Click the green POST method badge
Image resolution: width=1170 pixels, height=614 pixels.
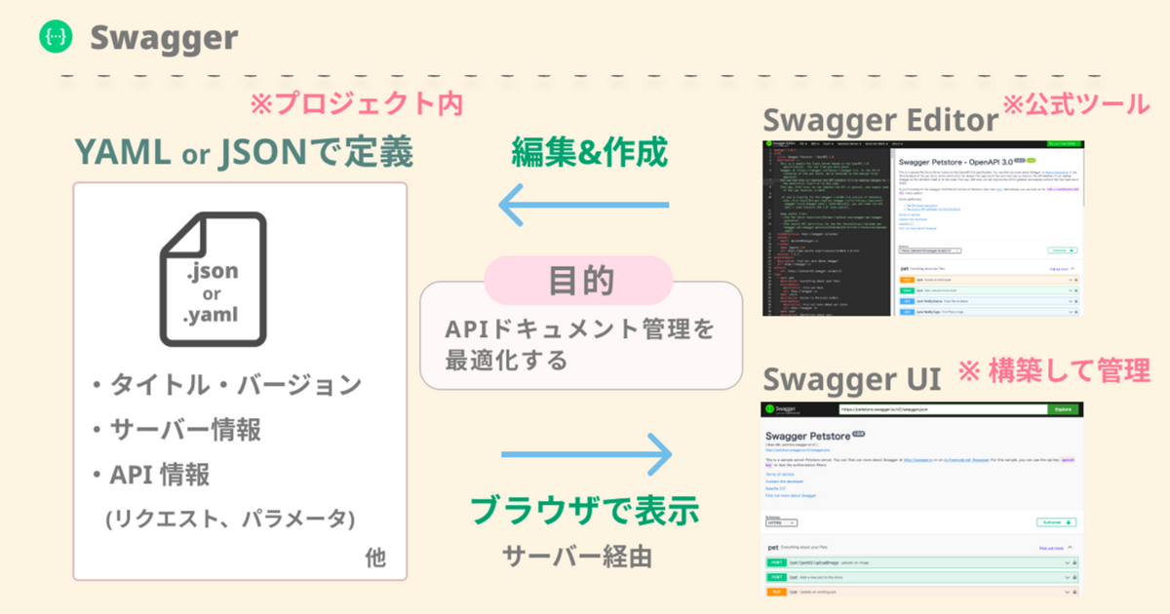(776, 577)
